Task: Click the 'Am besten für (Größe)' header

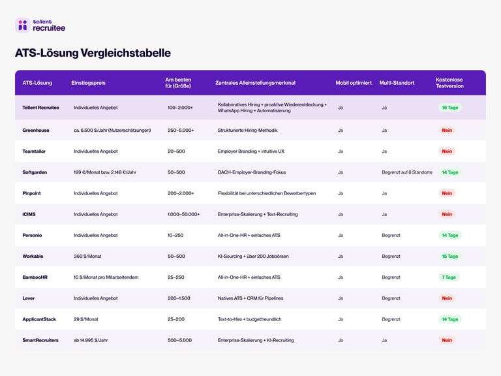Action: coord(178,83)
